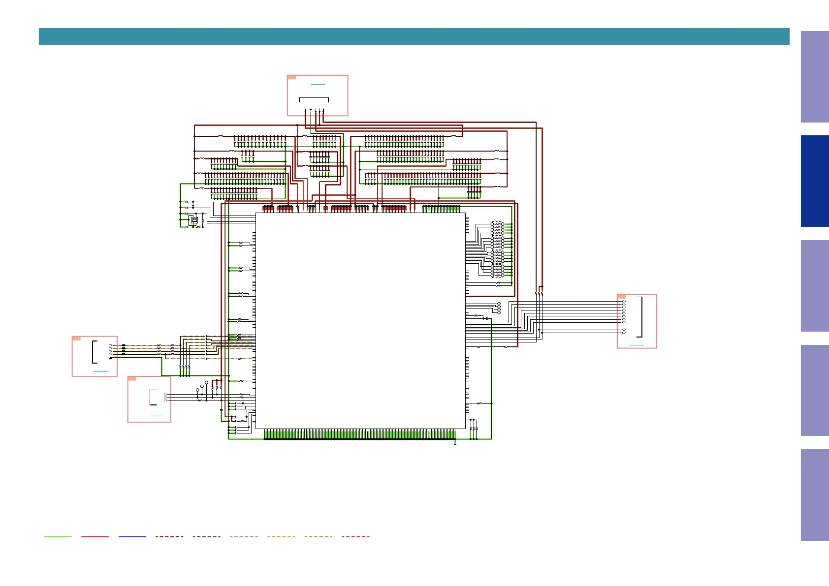Click the solid green legend line
The image size is (829, 586).
click(58, 537)
